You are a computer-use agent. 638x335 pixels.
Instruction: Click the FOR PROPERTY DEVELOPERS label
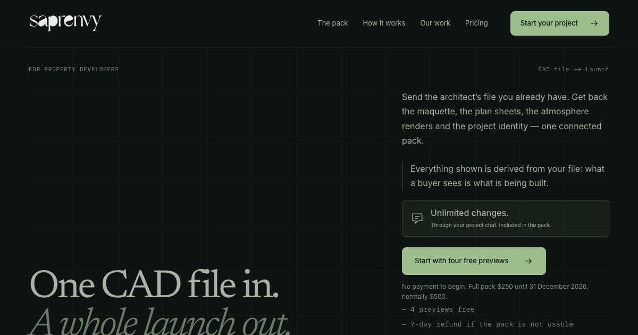pyautogui.click(x=74, y=69)
